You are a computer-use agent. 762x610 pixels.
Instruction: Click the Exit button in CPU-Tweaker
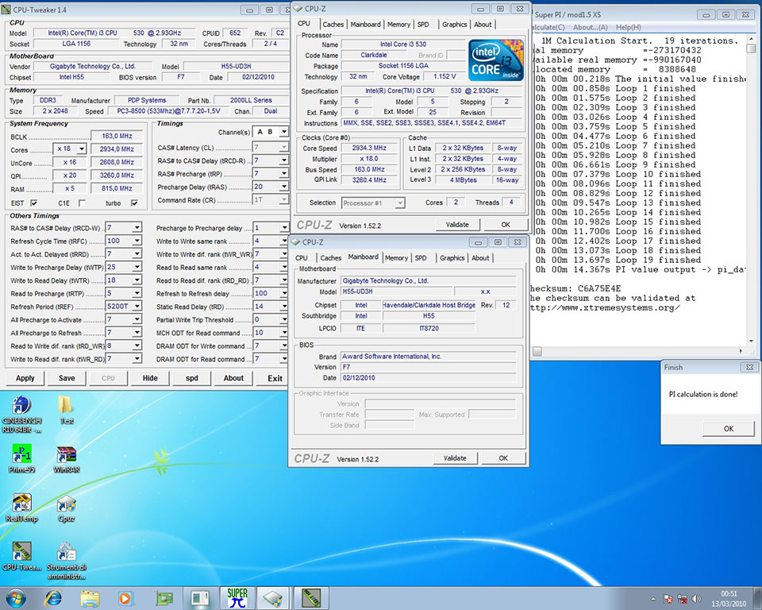click(x=275, y=378)
